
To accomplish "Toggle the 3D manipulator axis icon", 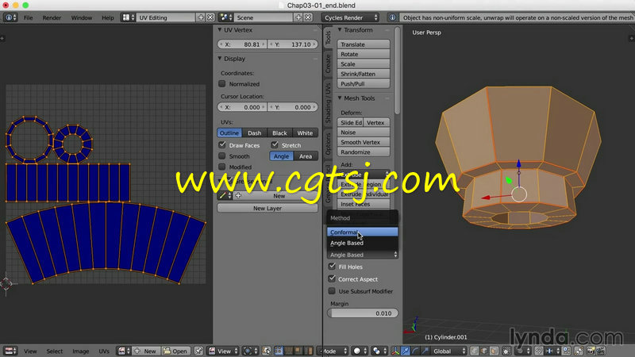I will (395, 351).
